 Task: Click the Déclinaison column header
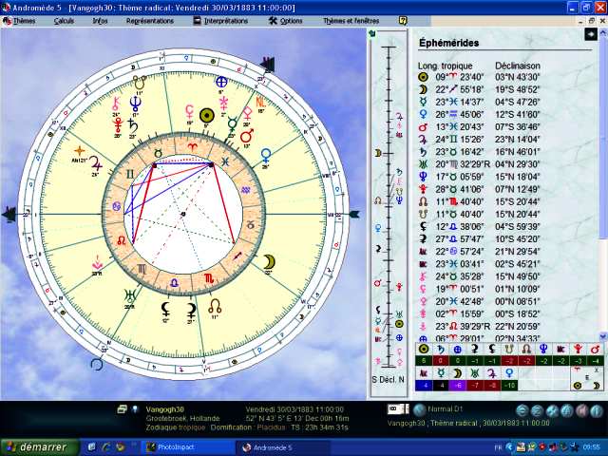tap(518, 66)
